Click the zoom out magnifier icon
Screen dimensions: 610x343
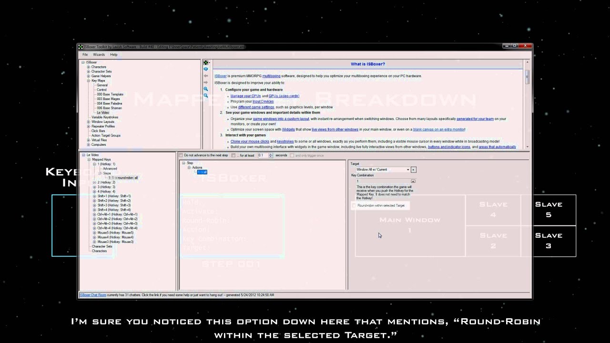(206, 96)
